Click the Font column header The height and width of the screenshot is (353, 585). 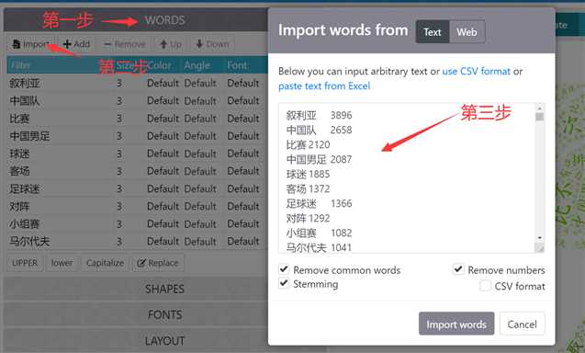click(237, 65)
